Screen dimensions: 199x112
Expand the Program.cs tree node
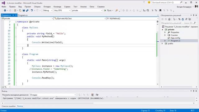[165, 41]
